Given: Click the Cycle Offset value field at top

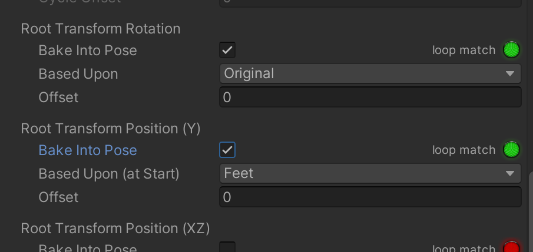Looking at the screenshot, I should coord(370,2).
